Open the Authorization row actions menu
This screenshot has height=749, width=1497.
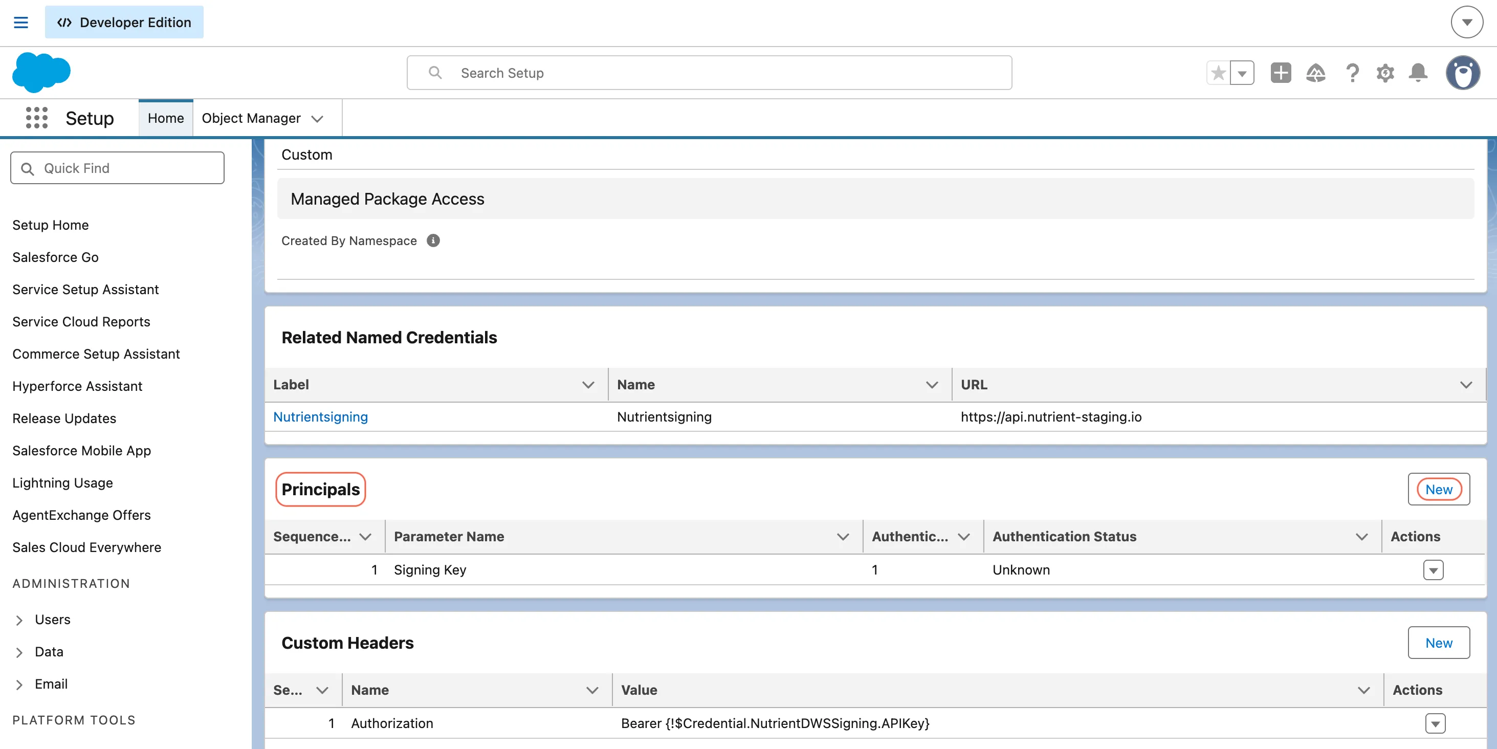point(1436,723)
